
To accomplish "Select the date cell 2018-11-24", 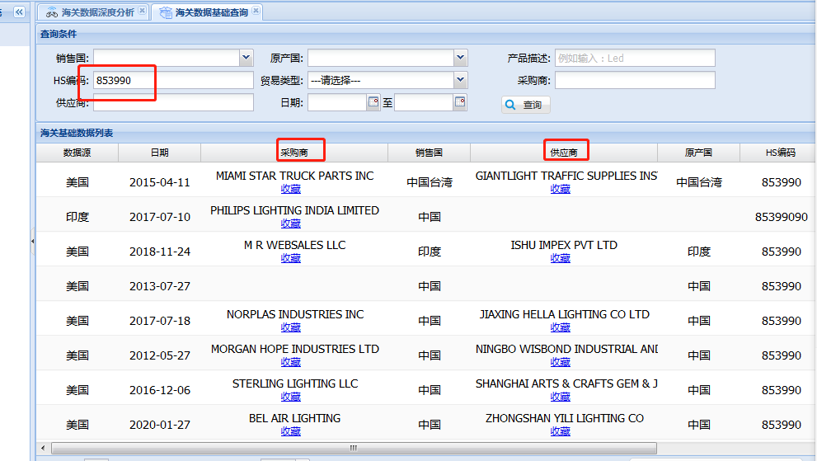I will click(159, 252).
